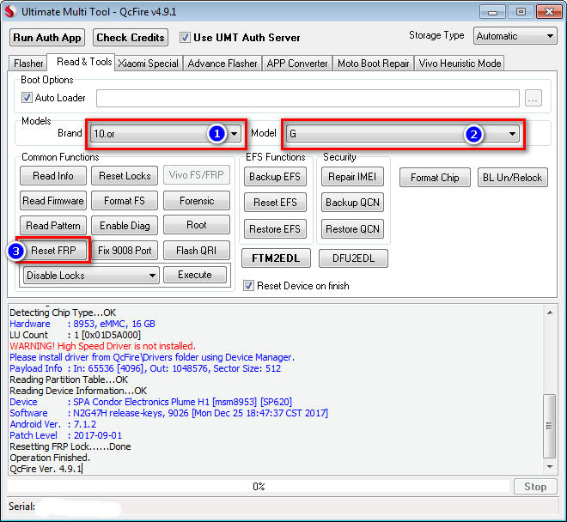Go to the Advance Flasher tab
This screenshot has height=522, width=567.
pos(223,64)
